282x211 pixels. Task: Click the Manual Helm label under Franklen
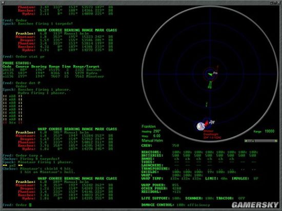pyautogui.click(x=152, y=140)
